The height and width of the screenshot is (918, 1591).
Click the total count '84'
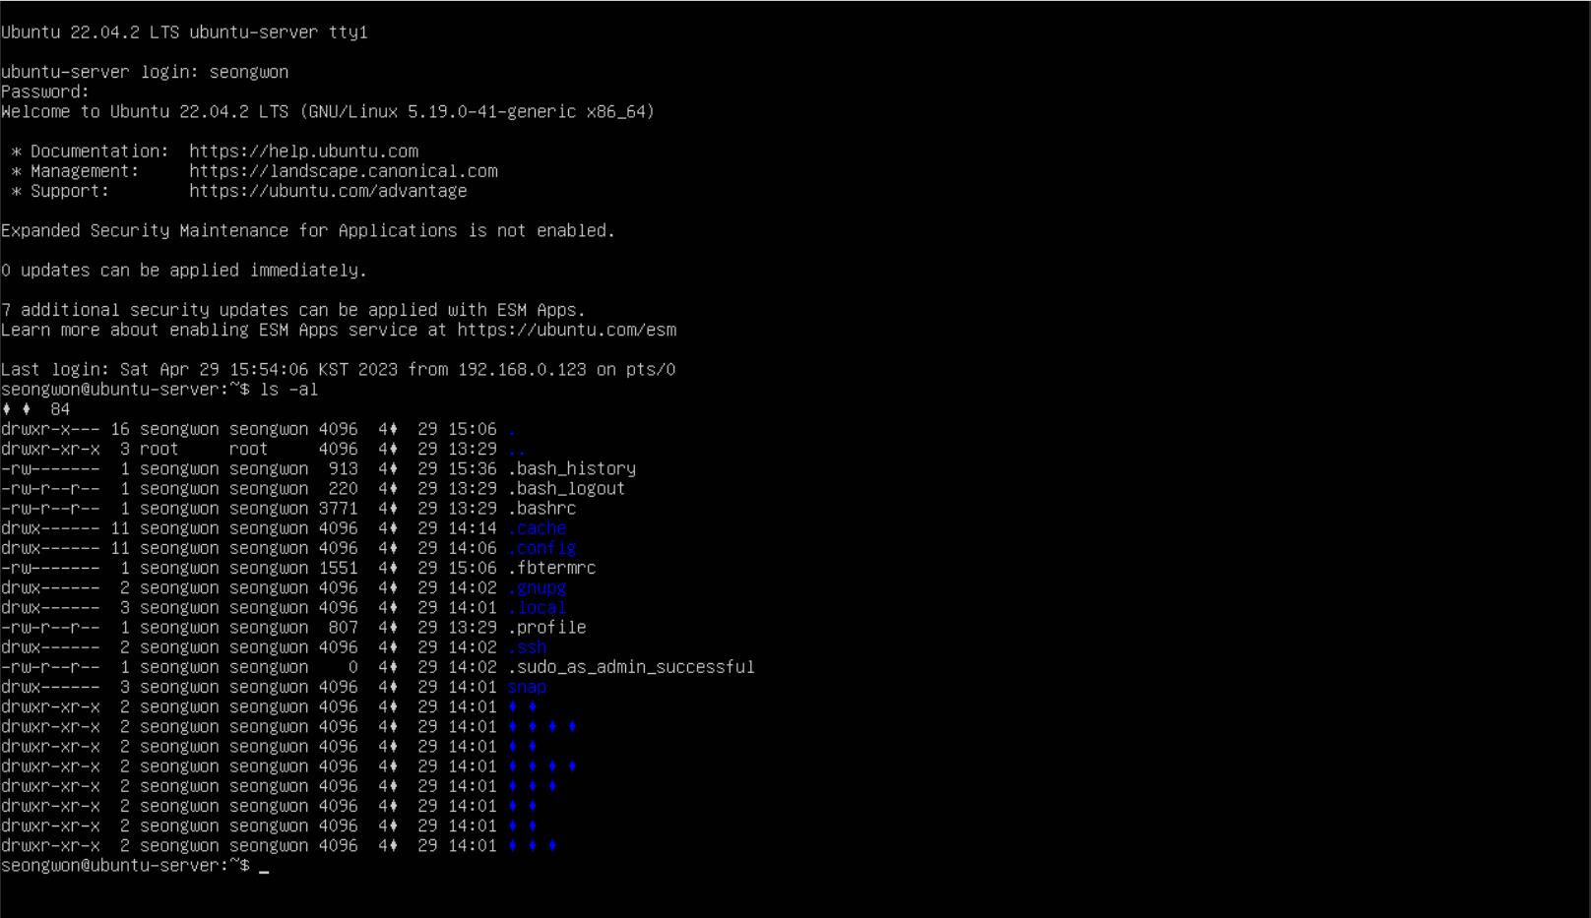pos(60,409)
